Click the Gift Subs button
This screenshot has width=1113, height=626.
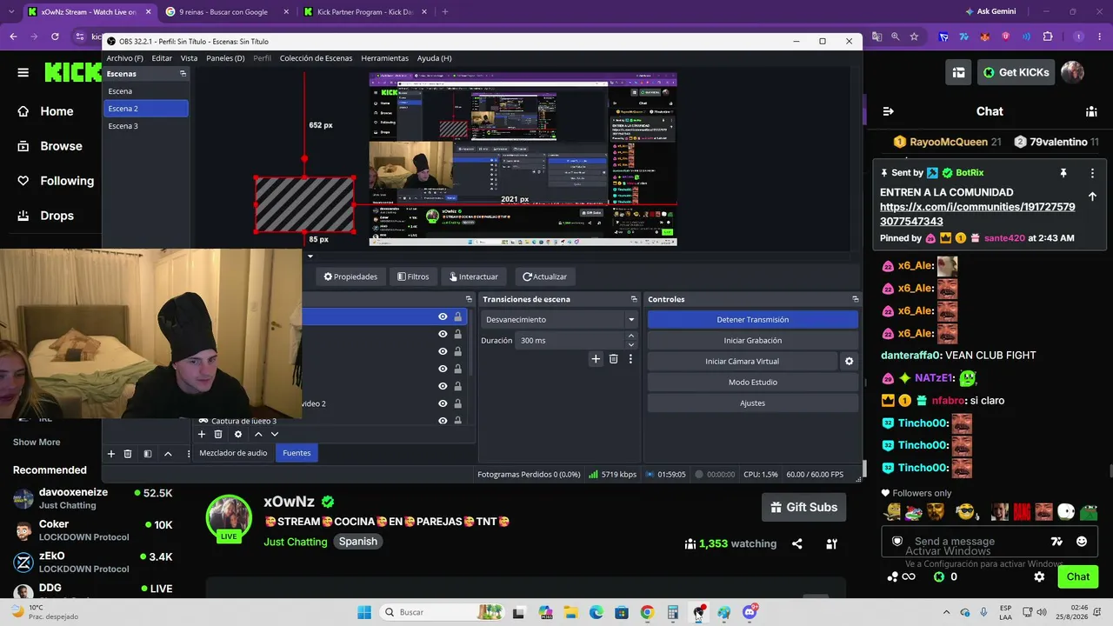pos(804,507)
